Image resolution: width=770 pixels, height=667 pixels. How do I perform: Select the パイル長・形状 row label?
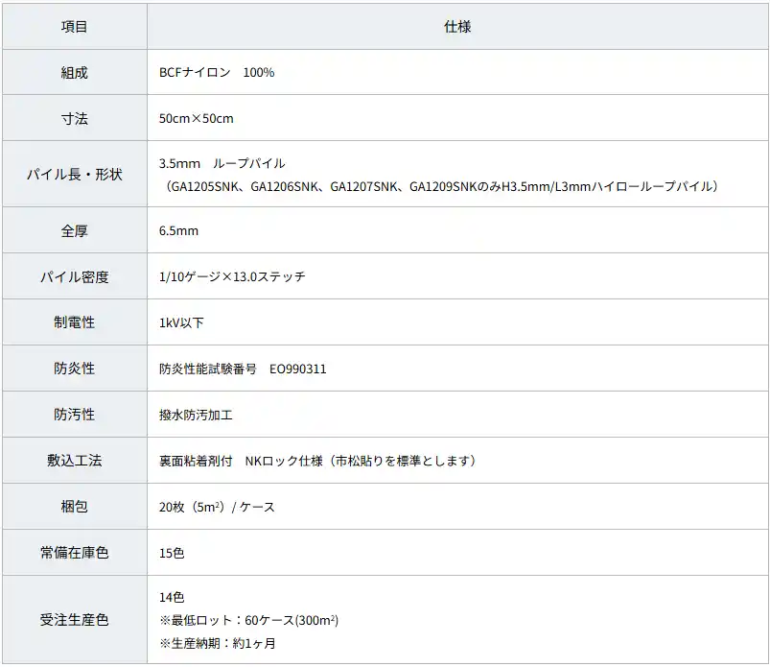[x=74, y=175]
